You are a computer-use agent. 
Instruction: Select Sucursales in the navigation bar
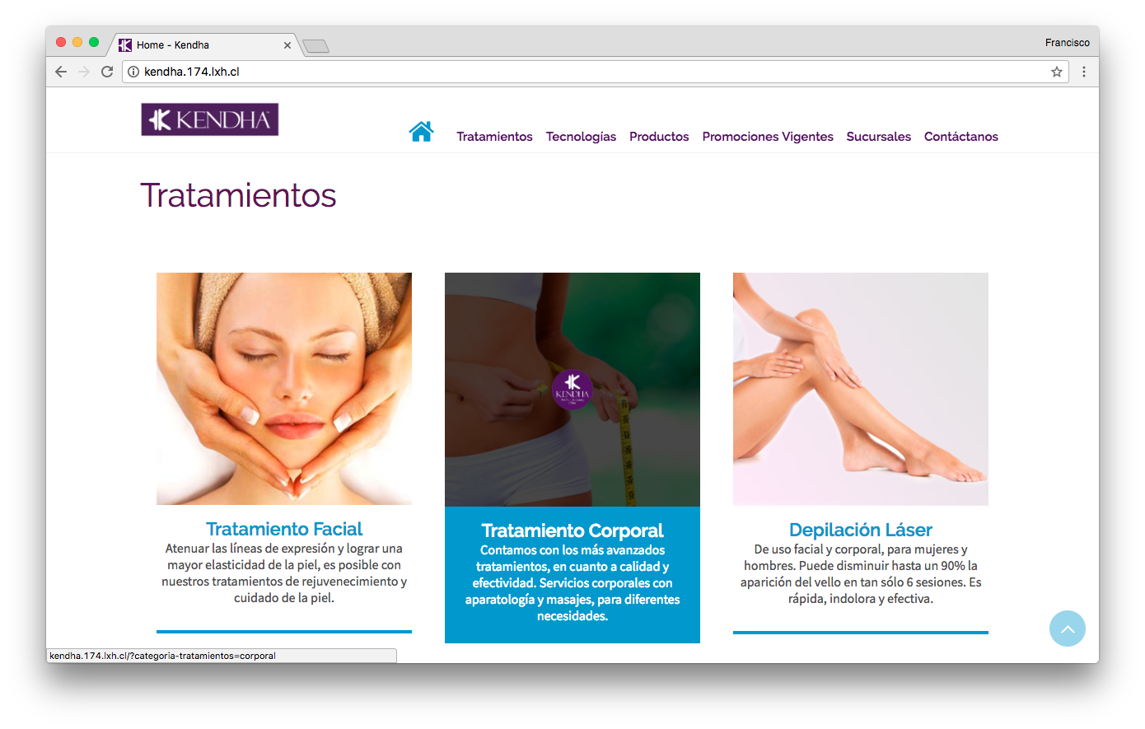879,137
